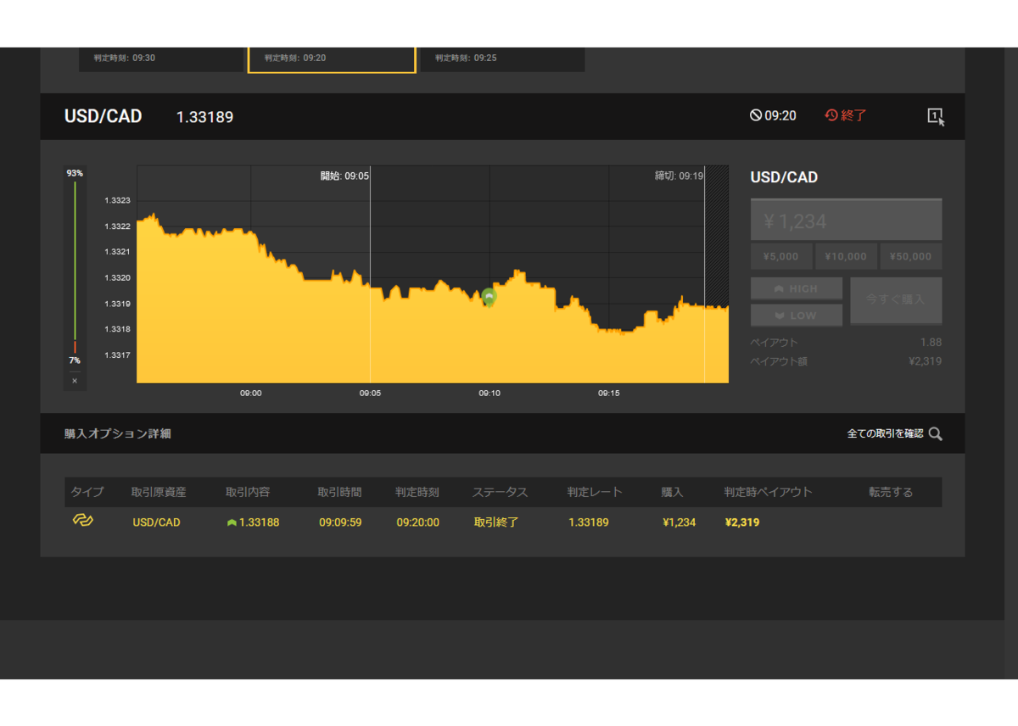Viewport: 1018px width, 726px height.
Task: Click USD/CAD in the trade row
Action: [157, 522]
